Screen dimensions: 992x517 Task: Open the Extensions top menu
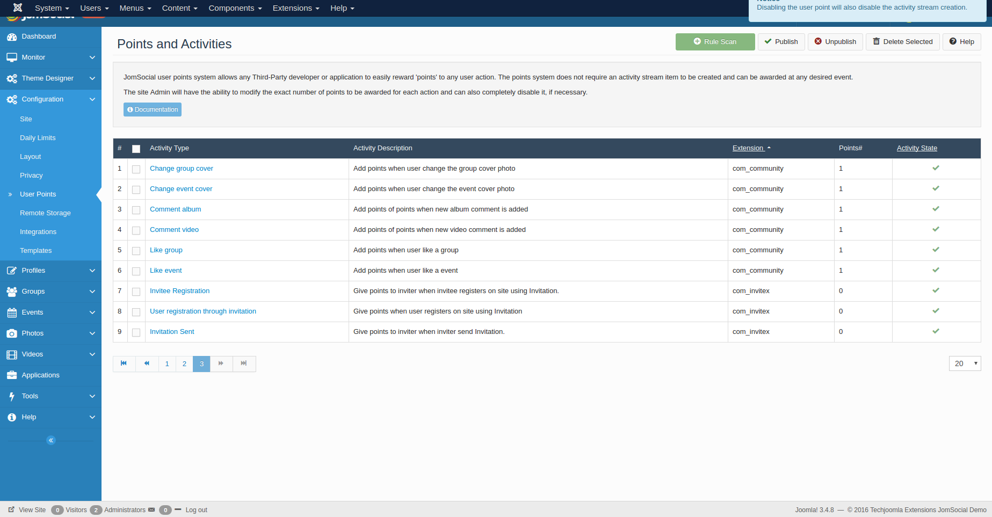click(x=295, y=8)
